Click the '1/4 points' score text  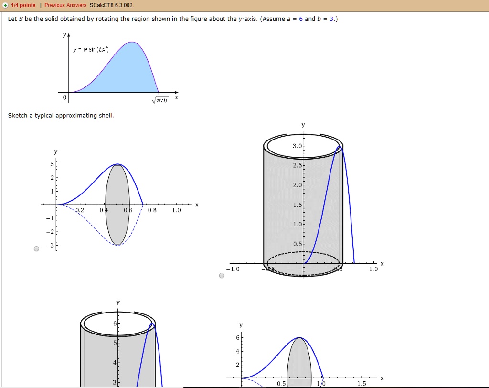pyautogui.click(x=23, y=5)
